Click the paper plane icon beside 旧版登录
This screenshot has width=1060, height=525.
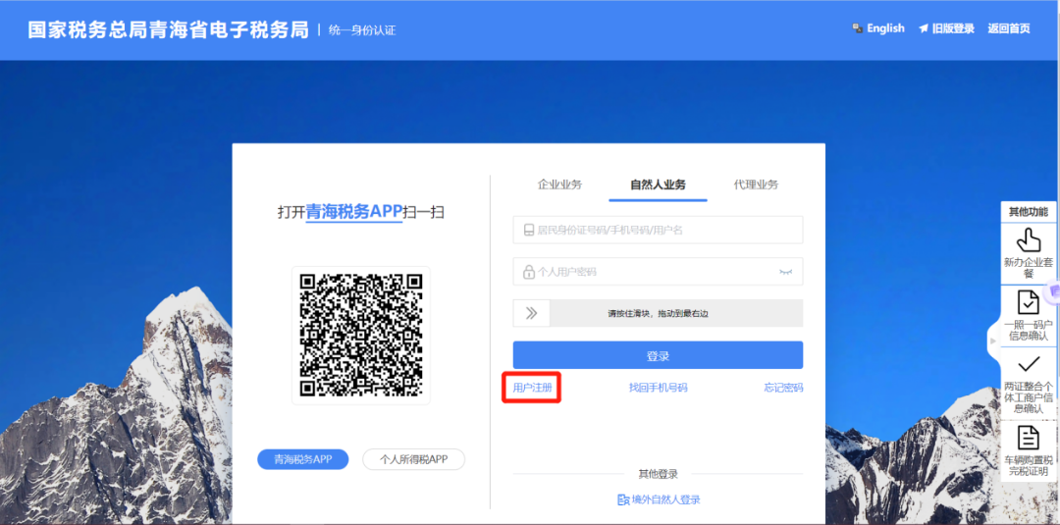[x=924, y=28]
